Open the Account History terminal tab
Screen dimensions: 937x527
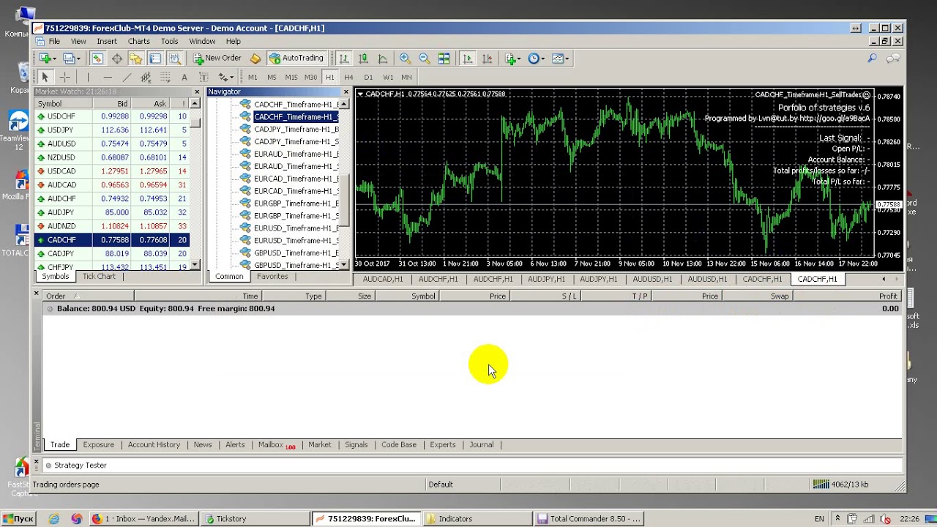[154, 445]
